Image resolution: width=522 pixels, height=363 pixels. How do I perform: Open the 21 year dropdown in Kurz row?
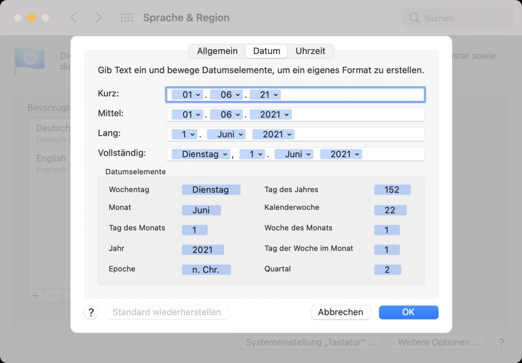tap(265, 94)
